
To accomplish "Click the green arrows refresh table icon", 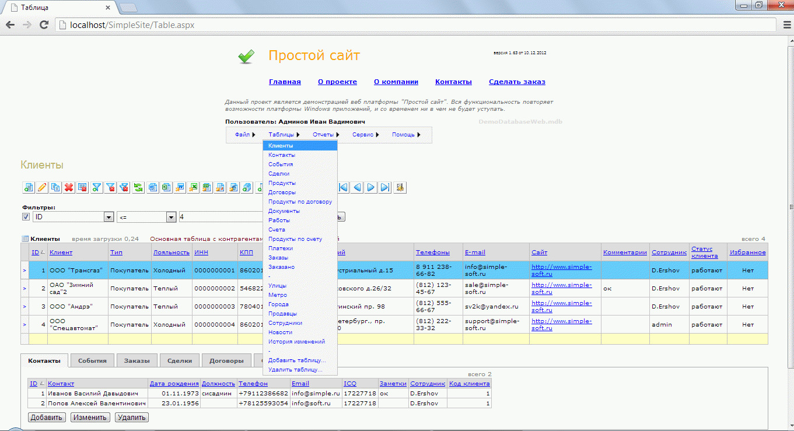I will pos(138,187).
